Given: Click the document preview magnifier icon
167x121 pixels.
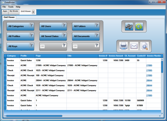Looking at the screenshot, I should (x=144, y=46).
